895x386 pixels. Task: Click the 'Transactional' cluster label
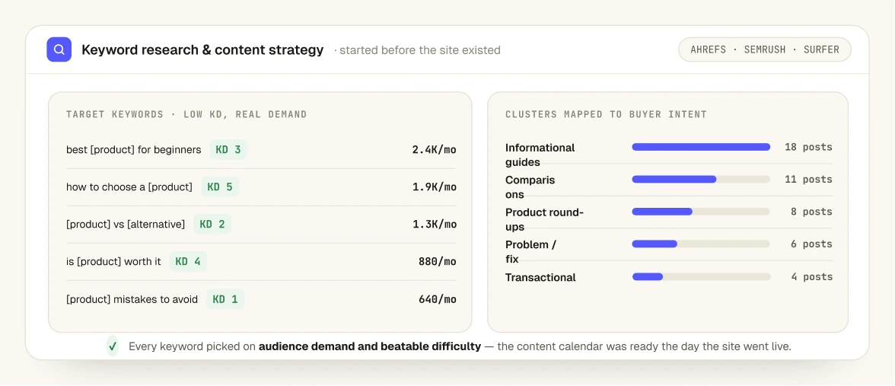[x=540, y=277]
